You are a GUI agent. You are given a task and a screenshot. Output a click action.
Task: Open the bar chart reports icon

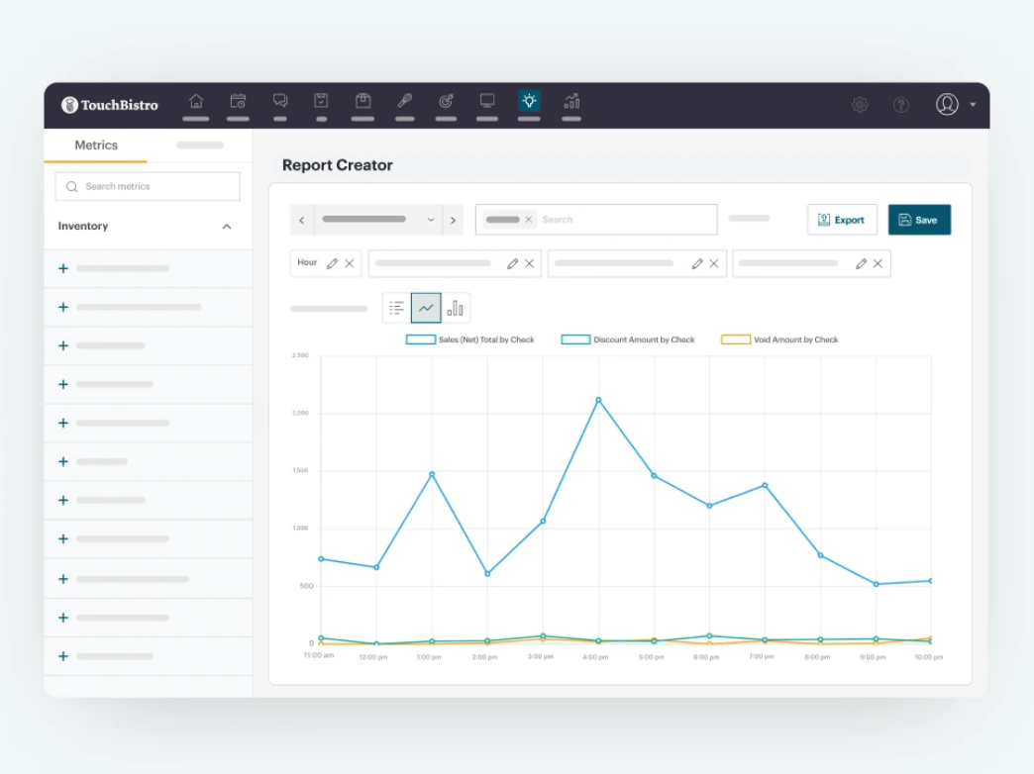click(x=571, y=100)
